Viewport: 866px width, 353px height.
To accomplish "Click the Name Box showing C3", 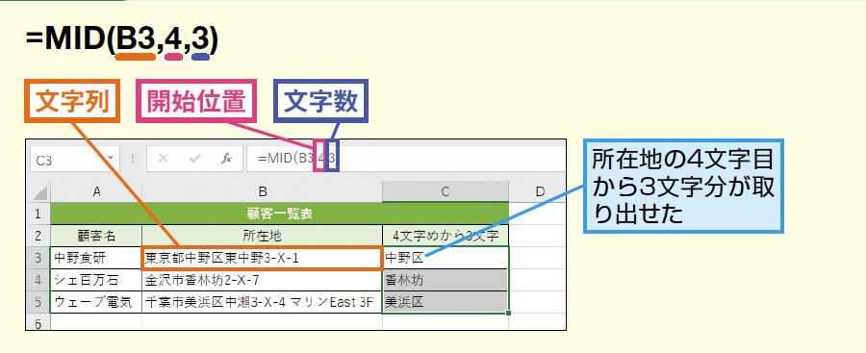I will [x=74, y=160].
